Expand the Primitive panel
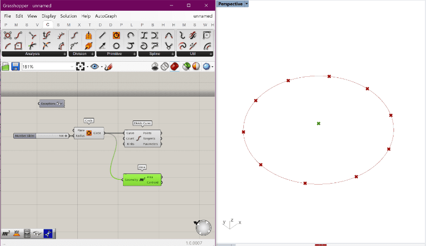This screenshot has width=426, height=246. [135, 54]
